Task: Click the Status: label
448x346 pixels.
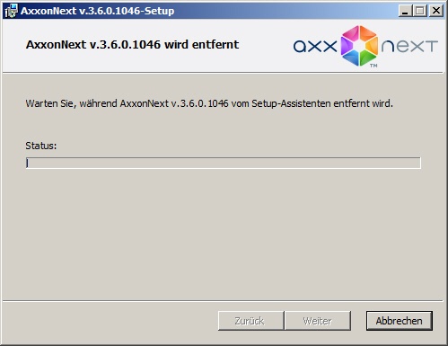Action: pyautogui.click(x=41, y=146)
